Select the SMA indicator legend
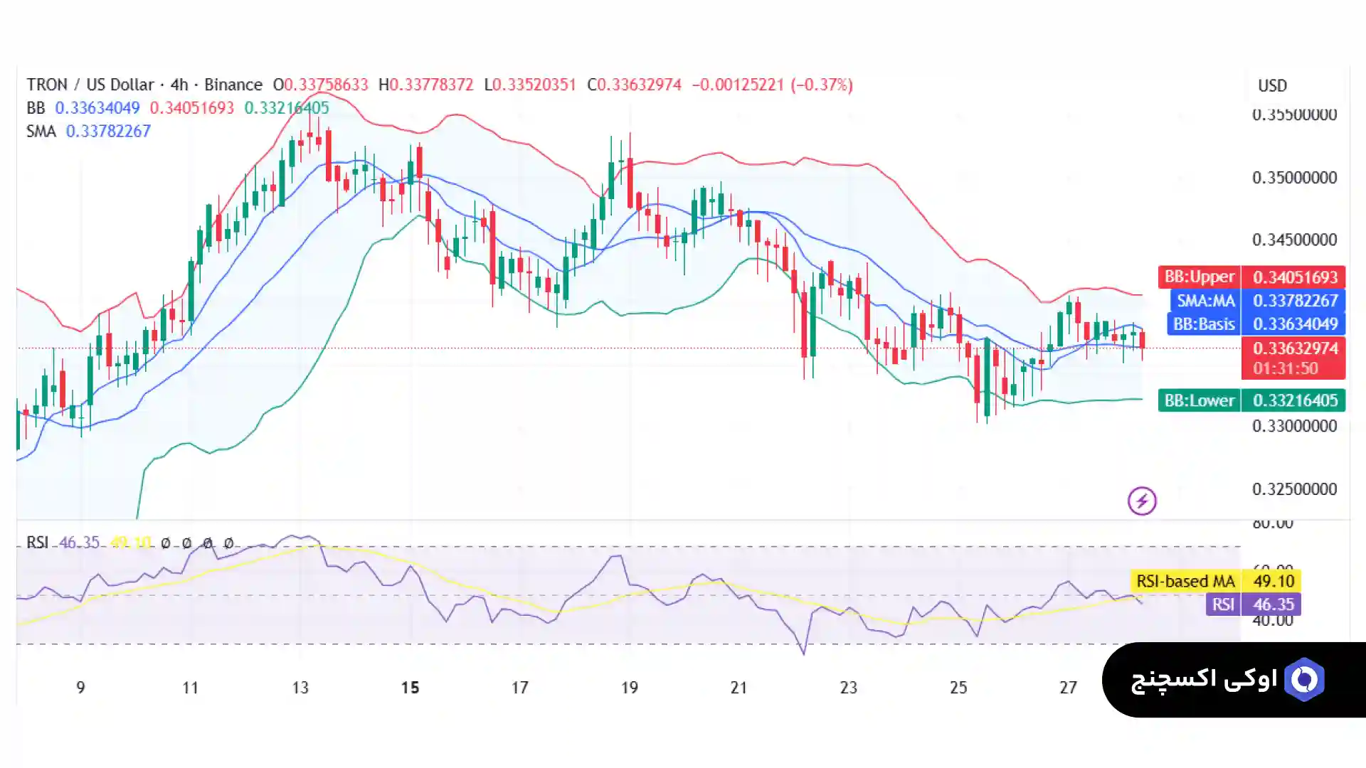 point(41,132)
